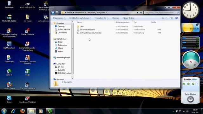Select swfoc_clone_wars_mod.exe shortcut file
The image size is (203, 114).
click(90, 33)
